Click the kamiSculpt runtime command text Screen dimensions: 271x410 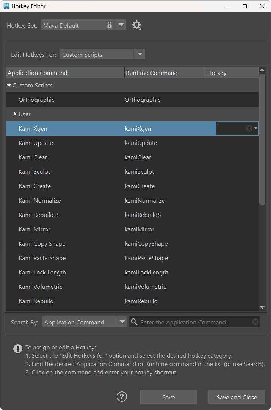[x=139, y=172]
